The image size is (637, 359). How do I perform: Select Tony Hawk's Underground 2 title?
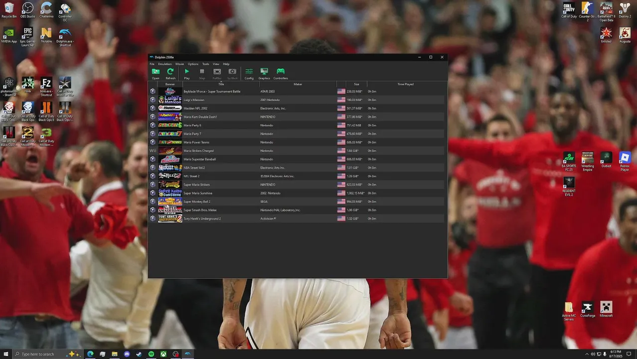pos(202,218)
